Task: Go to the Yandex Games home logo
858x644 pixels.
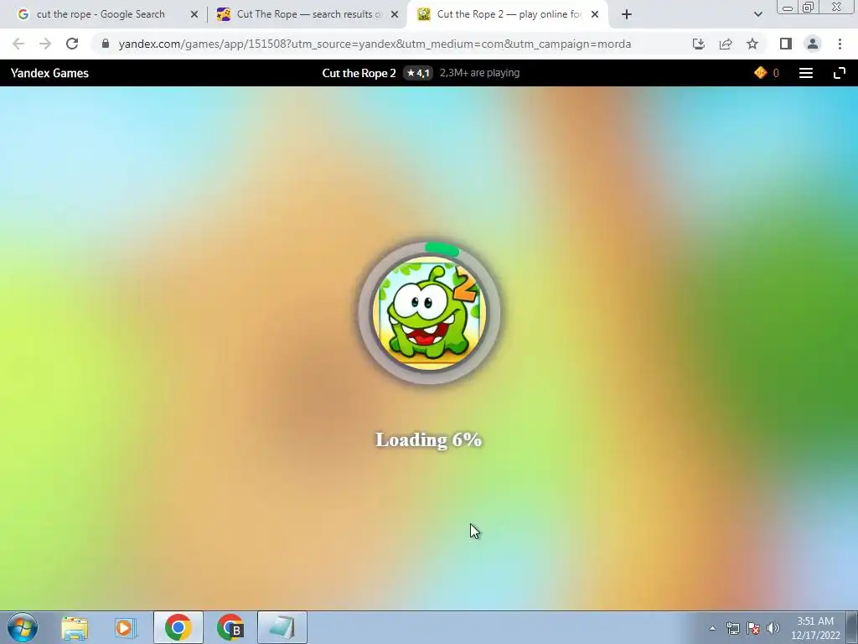Action: pyautogui.click(x=49, y=74)
